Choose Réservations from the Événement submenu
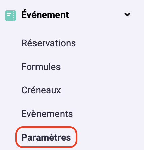This screenshot has width=144, height=150. point(49,43)
